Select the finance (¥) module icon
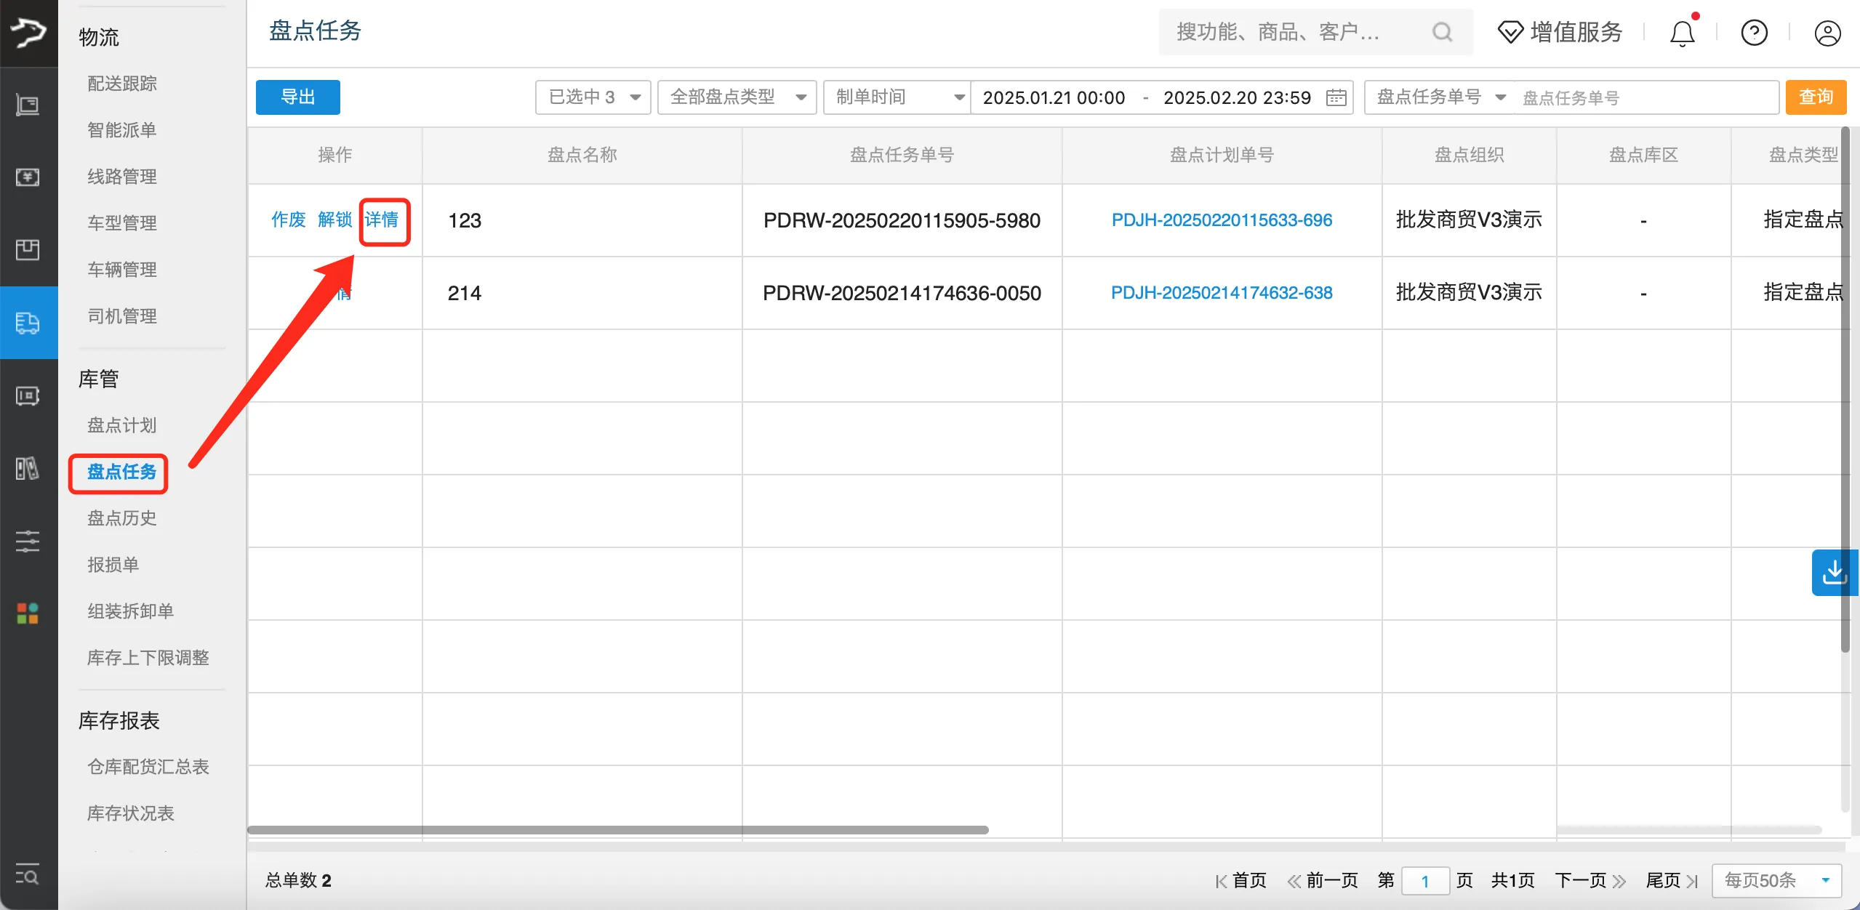The height and width of the screenshot is (910, 1860). (x=28, y=177)
